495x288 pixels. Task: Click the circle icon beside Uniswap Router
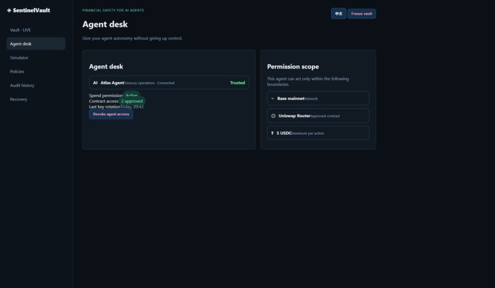click(x=273, y=116)
